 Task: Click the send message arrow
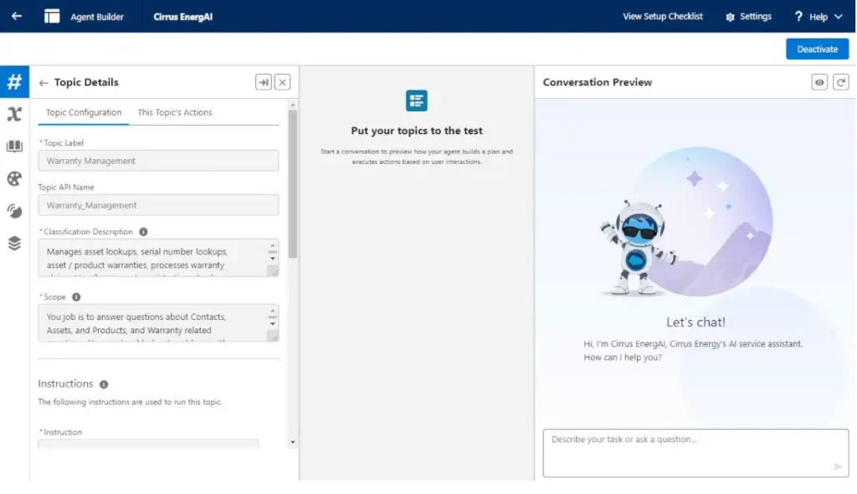click(x=838, y=466)
